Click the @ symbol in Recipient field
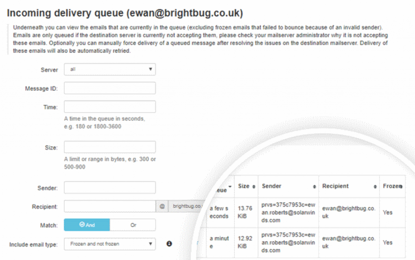 pyautogui.click(x=162, y=206)
